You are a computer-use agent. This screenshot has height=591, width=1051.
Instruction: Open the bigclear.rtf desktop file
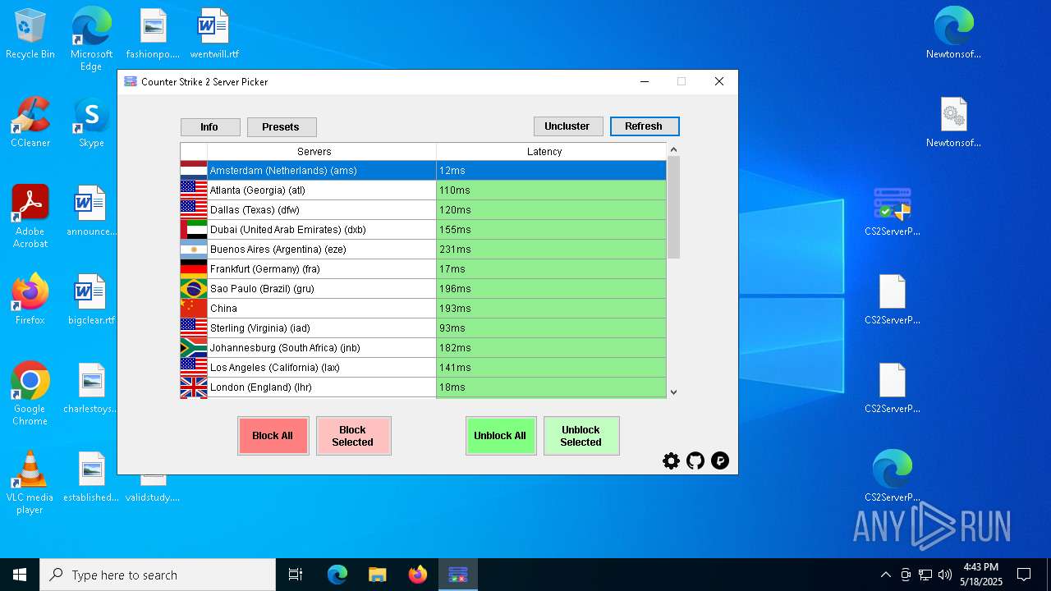click(91, 300)
